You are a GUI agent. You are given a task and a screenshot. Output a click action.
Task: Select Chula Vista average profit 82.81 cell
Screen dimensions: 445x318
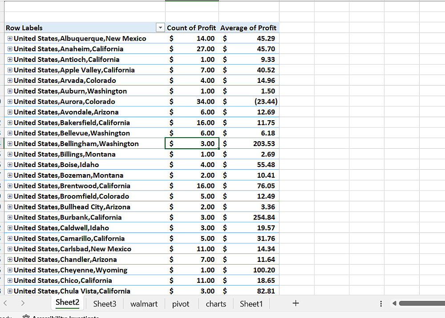pyautogui.click(x=249, y=291)
